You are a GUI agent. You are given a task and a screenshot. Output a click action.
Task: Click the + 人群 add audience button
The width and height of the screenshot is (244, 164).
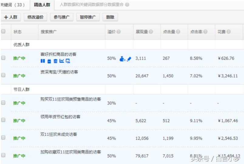point(11,17)
